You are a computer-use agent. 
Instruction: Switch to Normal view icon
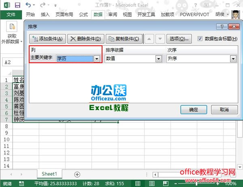[x=138, y=184]
